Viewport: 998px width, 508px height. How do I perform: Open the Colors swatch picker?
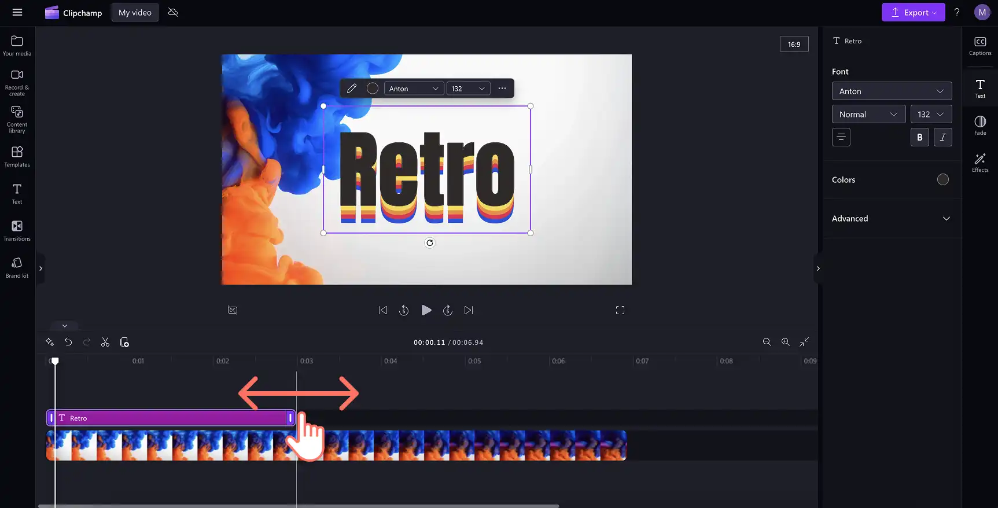pos(943,179)
